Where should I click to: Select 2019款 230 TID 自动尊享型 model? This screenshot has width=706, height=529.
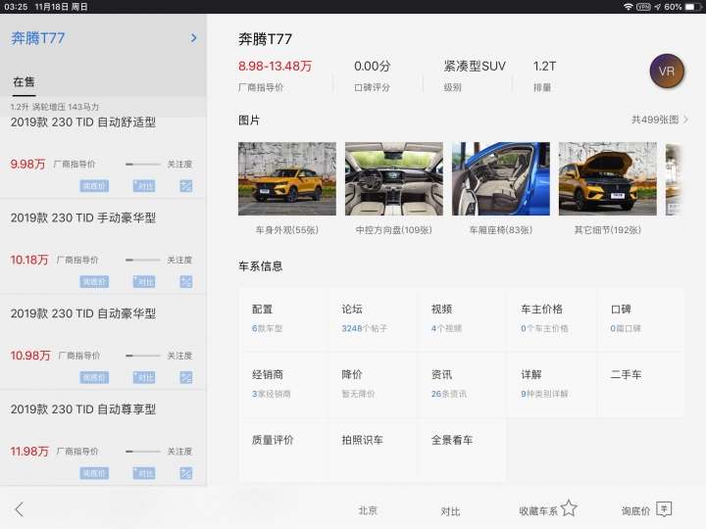point(83,409)
